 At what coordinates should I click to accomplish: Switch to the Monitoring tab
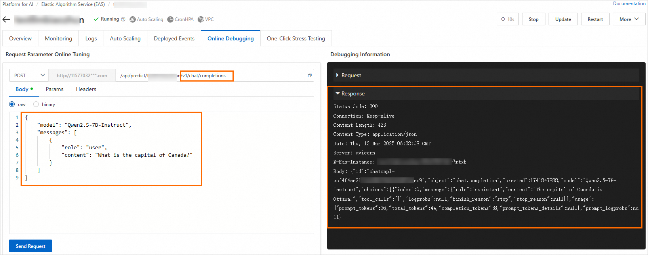pyautogui.click(x=59, y=39)
